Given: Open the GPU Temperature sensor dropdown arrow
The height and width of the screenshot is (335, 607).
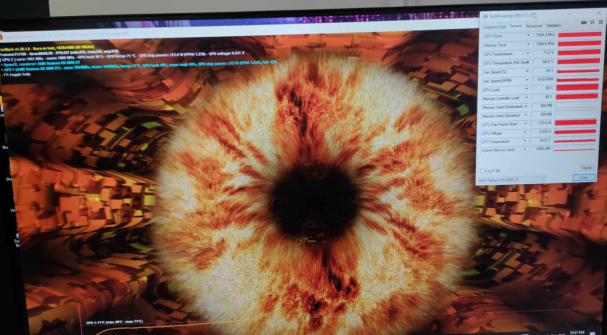Looking at the screenshot, I should pyautogui.click(x=528, y=54).
